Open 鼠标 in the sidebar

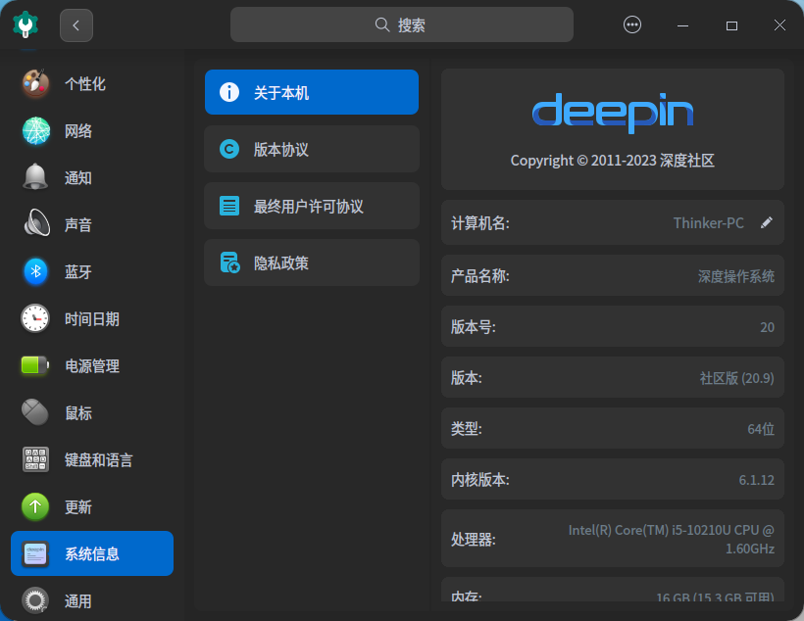point(92,412)
